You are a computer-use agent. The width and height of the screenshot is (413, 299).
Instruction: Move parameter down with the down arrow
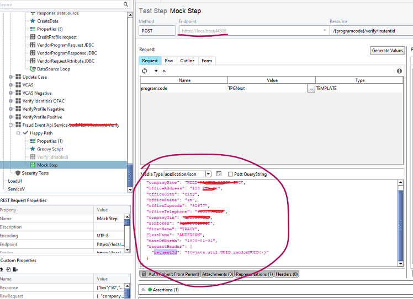pos(156,70)
